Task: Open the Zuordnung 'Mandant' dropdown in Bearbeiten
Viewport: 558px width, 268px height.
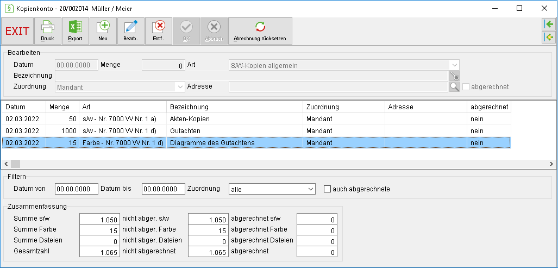Action: tap(120, 87)
